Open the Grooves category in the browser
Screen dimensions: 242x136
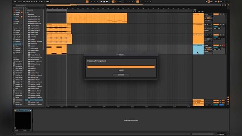[x=17, y=50]
